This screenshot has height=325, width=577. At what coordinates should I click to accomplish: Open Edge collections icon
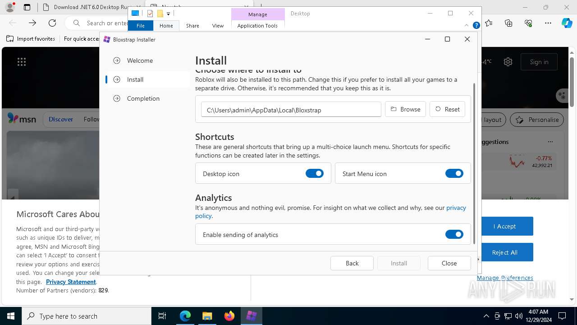coord(509,23)
